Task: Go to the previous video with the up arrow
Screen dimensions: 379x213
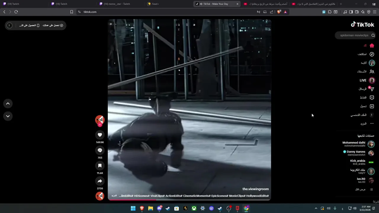Action: coord(8,104)
